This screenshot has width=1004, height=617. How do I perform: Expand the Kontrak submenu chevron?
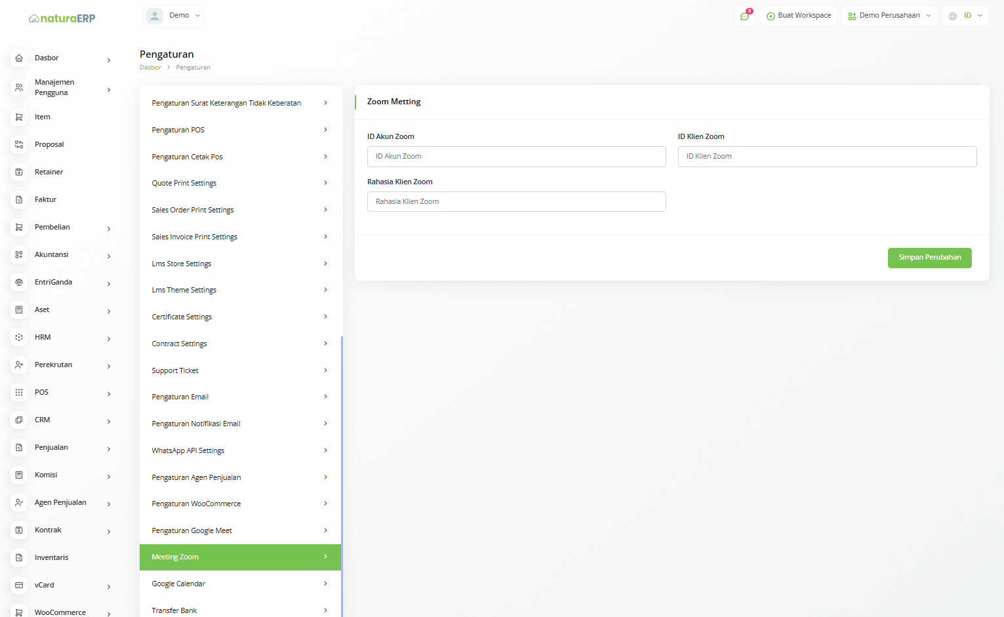click(109, 532)
